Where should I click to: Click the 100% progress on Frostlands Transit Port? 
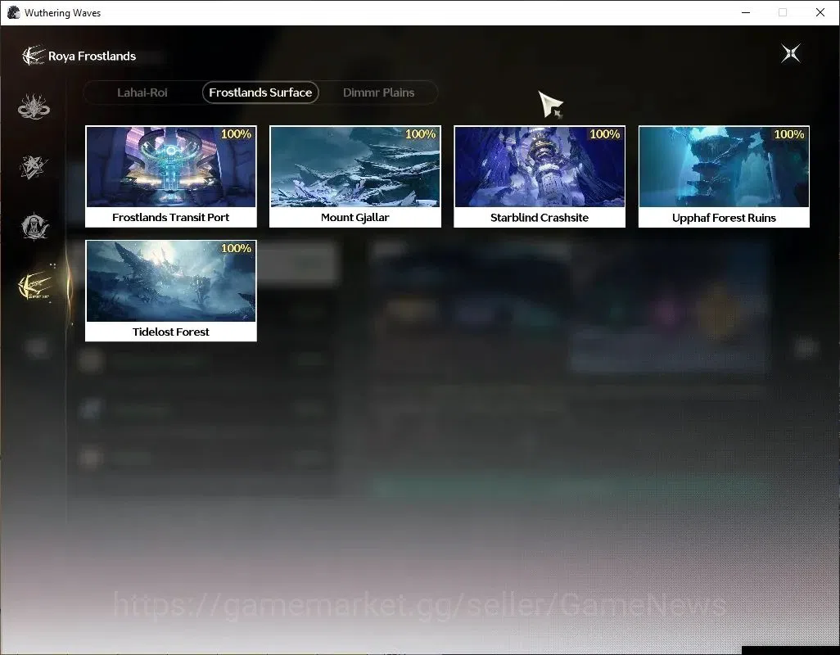237,134
